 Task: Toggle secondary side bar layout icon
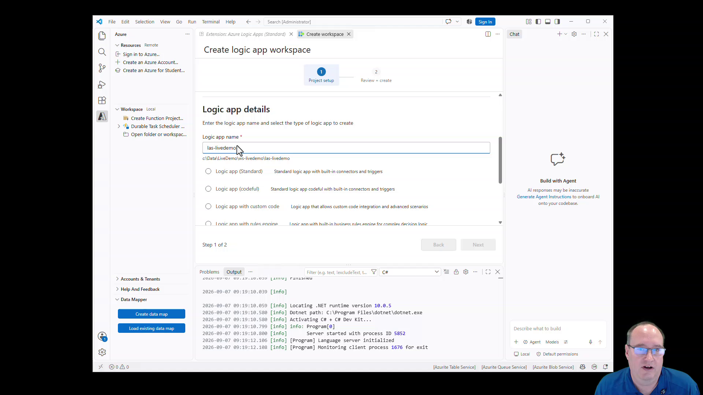pyautogui.click(x=557, y=22)
